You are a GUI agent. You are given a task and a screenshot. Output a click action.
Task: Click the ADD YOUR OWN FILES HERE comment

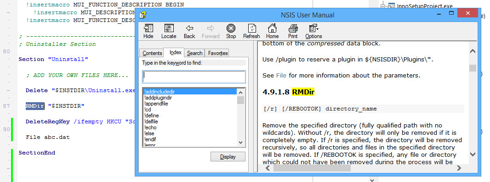point(77,75)
